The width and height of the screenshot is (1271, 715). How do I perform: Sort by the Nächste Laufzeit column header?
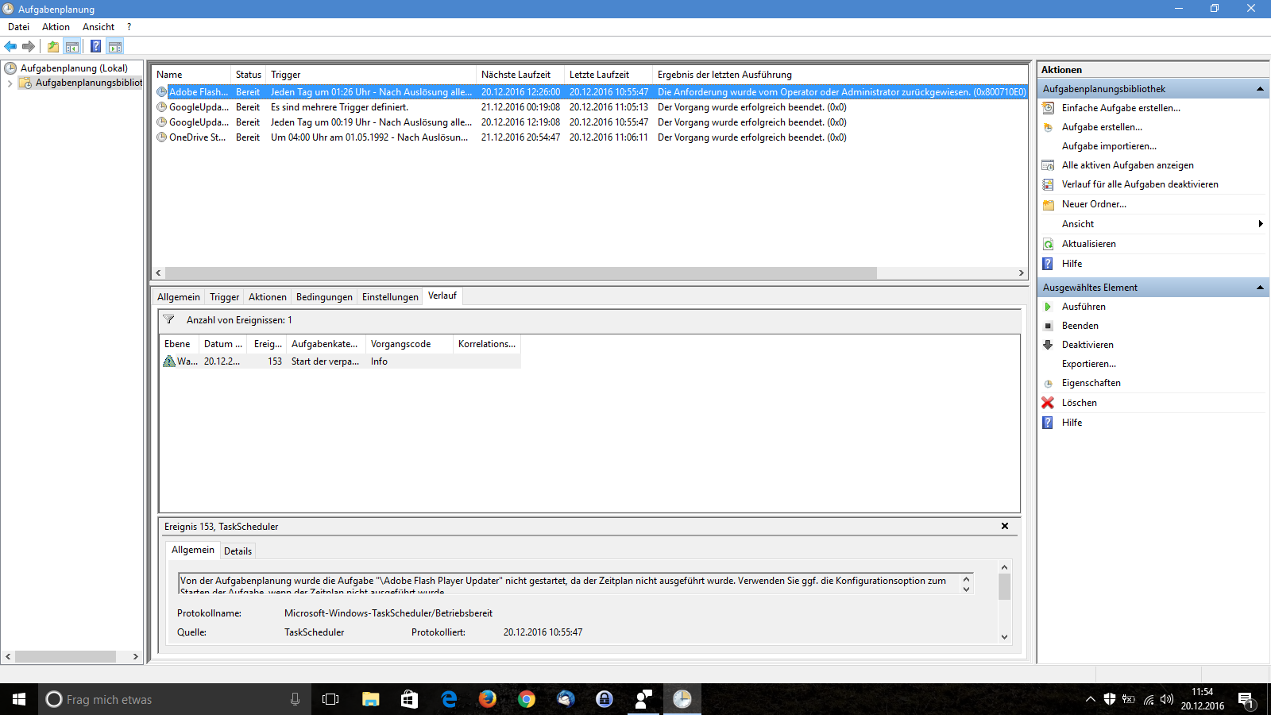click(520, 75)
